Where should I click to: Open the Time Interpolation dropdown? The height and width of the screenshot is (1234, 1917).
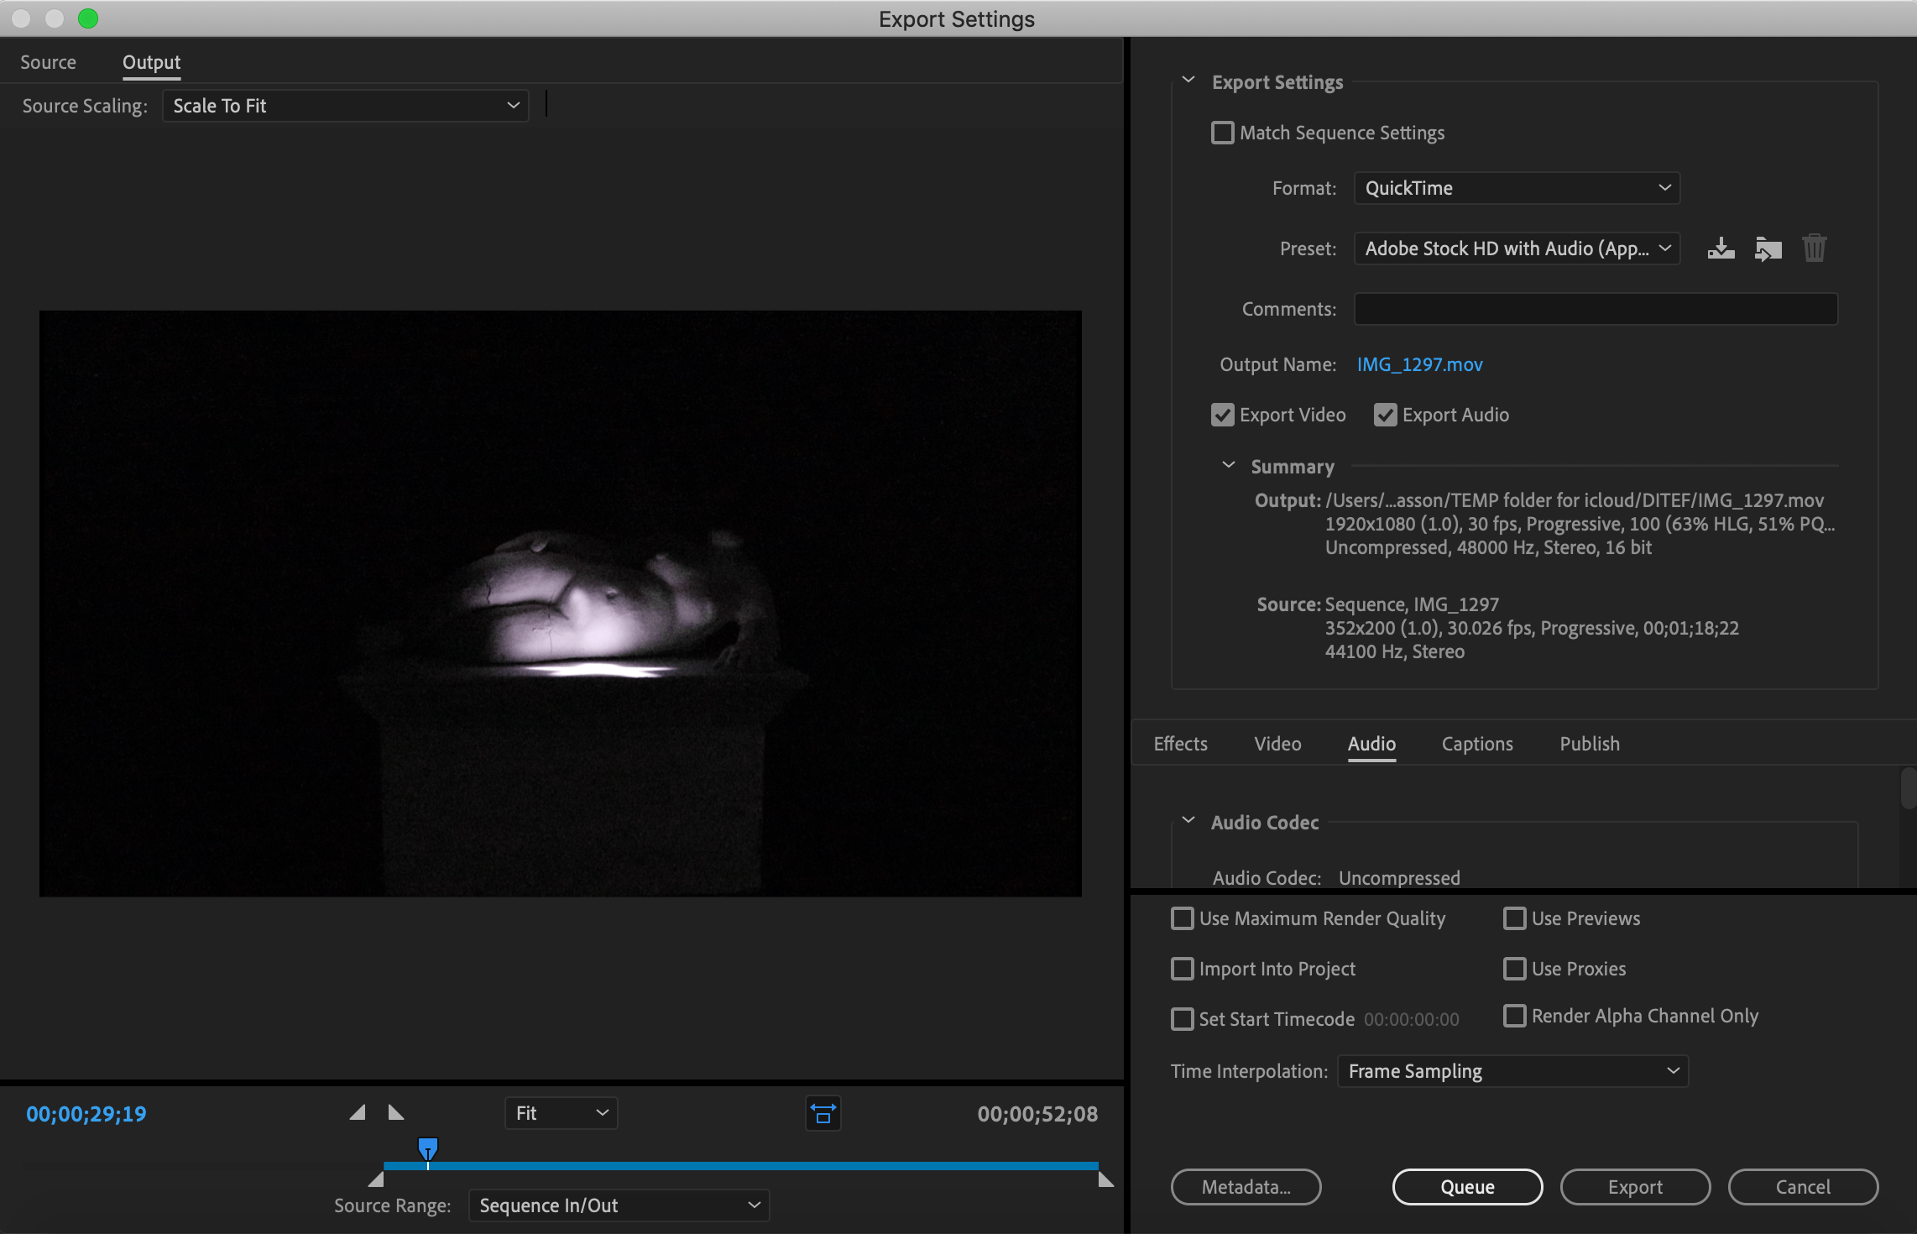[x=1511, y=1070]
